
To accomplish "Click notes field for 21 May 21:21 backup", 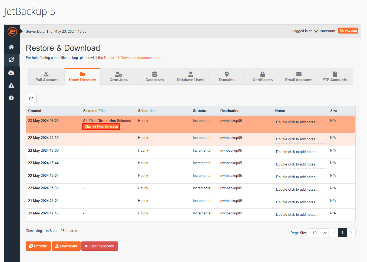I will pyautogui.click(x=300, y=202).
